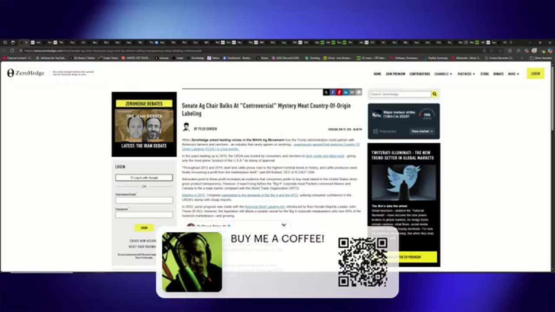Image resolution: width=555 pixels, height=312 pixels.
Task: Click the Twitter bird image in sidebar
Action: 404,182
